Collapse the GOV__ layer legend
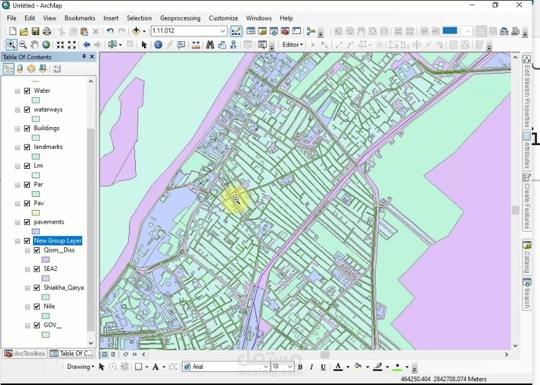Viewport: 540px width, 385px height. point(27,325)
